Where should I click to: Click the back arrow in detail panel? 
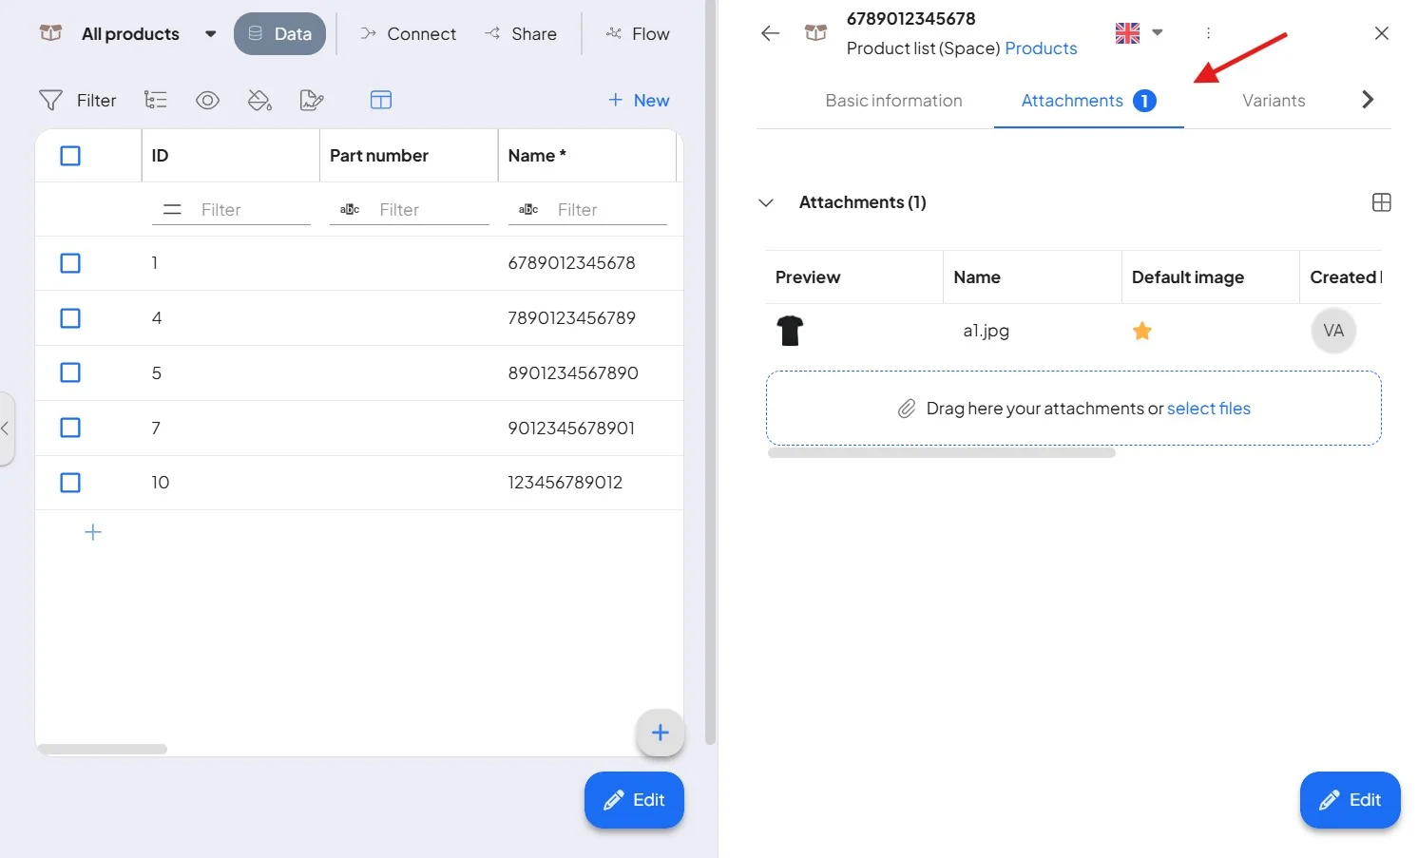click(770, 33)
